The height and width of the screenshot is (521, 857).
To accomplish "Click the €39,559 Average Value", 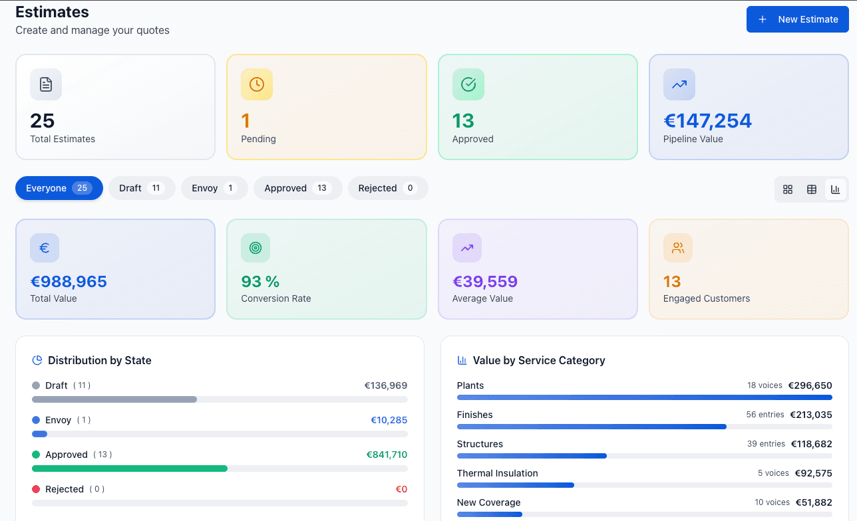I will coord(485,282).
